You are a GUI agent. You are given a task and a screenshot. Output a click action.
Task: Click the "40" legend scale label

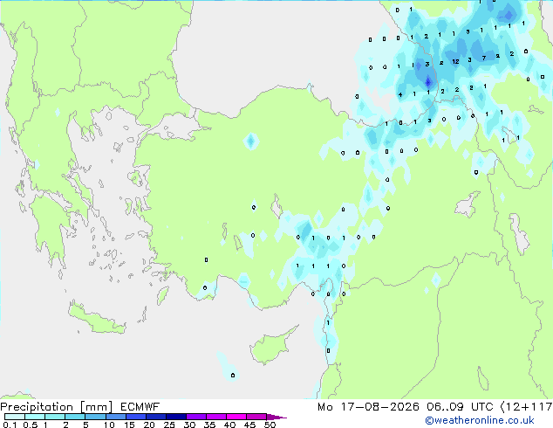(229, 425)
